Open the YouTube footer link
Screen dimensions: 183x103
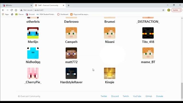(137, 96)
